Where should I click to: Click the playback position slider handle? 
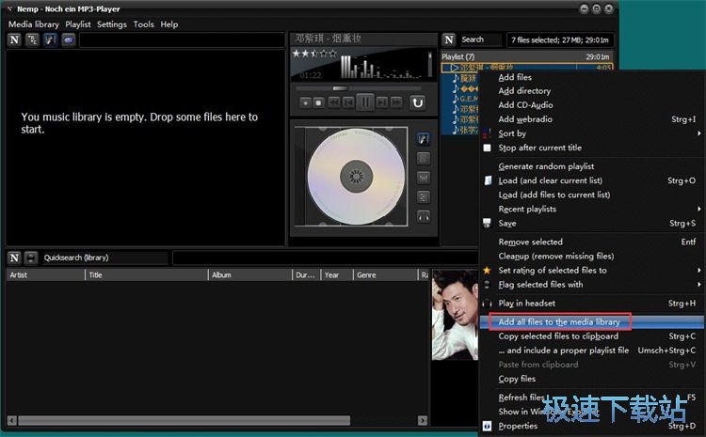340,88
